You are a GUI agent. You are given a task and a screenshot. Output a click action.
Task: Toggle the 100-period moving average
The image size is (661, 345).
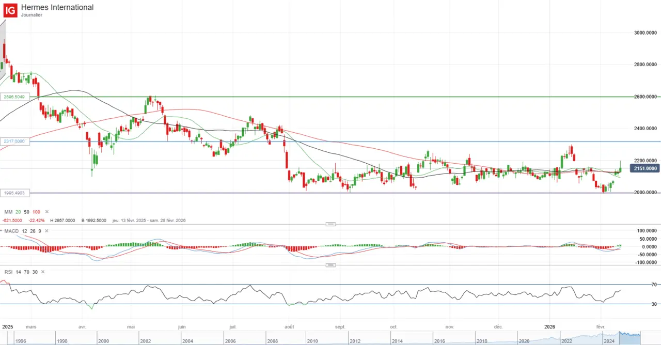tap(36, 212)
